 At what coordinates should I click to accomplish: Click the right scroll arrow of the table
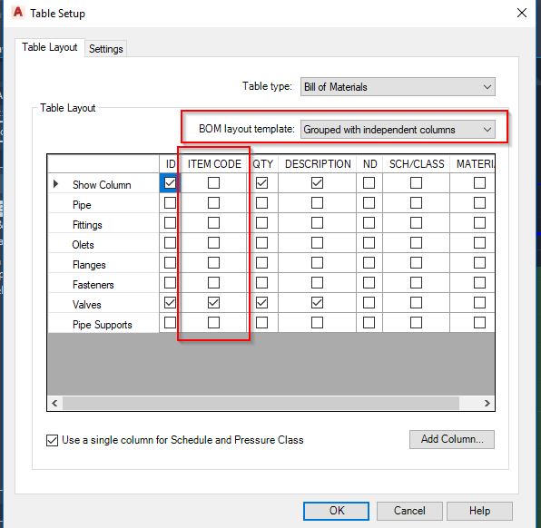pyautogui.click(x=487, y=403)
